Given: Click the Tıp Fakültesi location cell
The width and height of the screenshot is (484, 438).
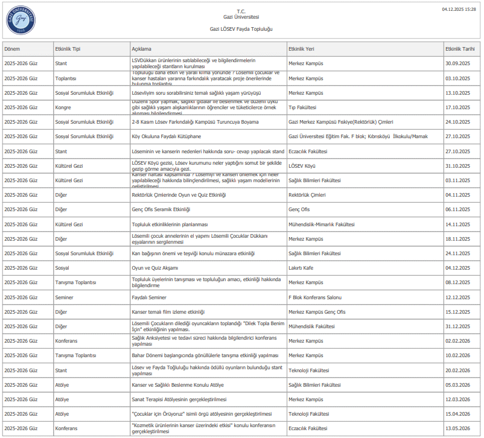Looking at the screenshot, I should click(302, 107).
